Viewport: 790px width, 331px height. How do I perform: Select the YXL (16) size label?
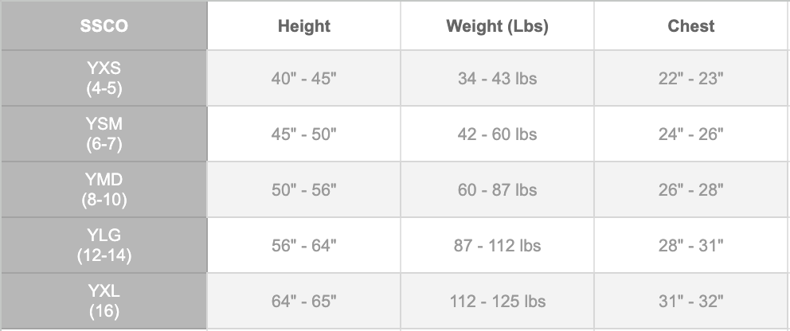tap(104, 301)
